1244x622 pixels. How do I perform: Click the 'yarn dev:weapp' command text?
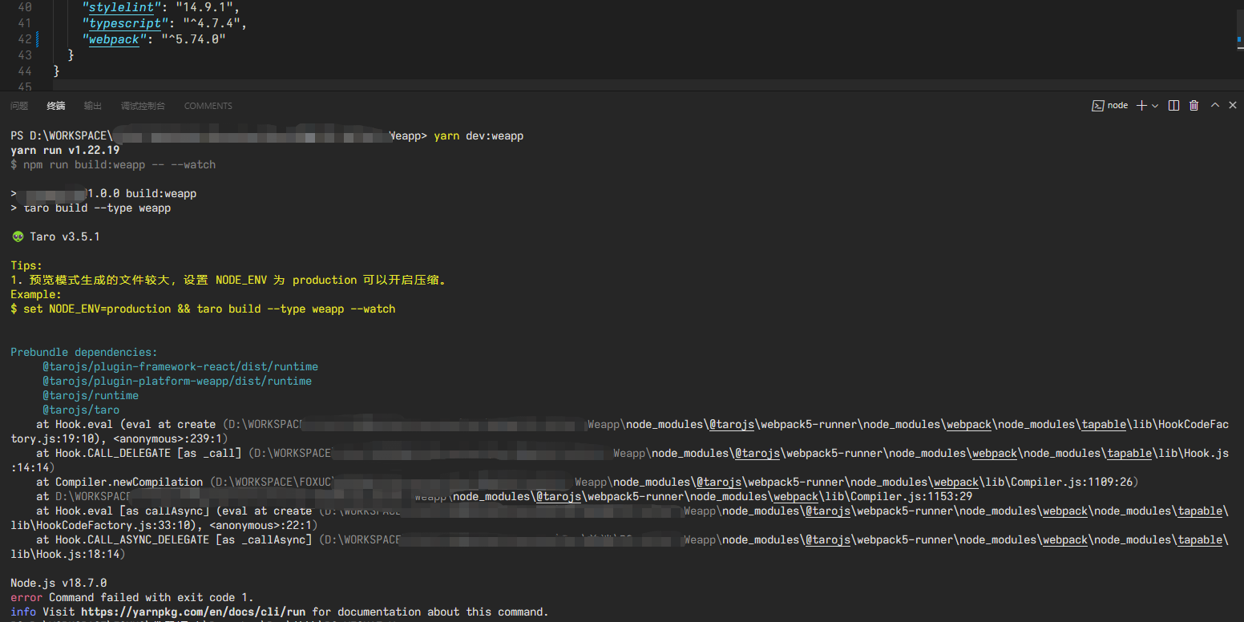(x=479, y=135)
